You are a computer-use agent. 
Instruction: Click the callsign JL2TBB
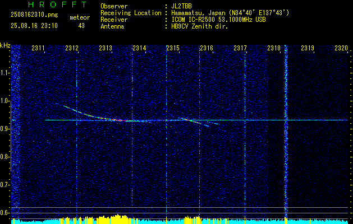181,6
